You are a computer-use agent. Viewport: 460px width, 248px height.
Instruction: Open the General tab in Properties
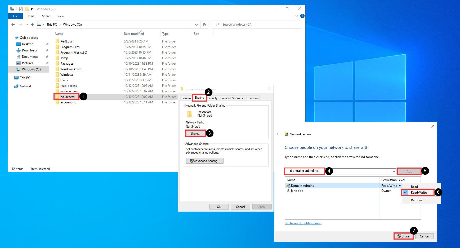pyautogui.click(x=186, y=98)
